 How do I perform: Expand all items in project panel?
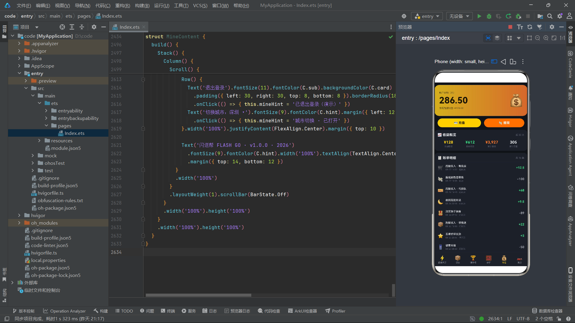tap(72, 27)
